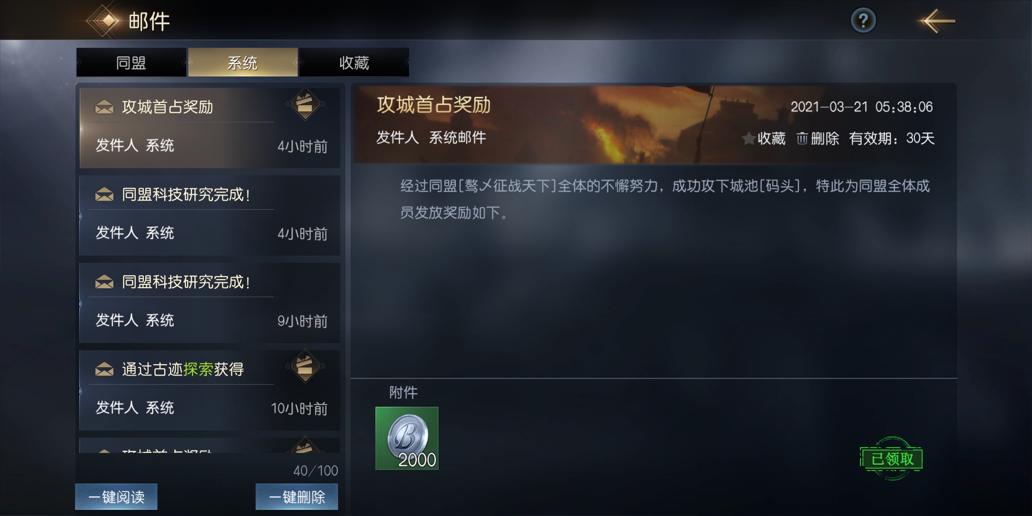Click the diamond emblem beside 邮件 title
The height and width of the screenshot is (516, 1032).
(x=109, y=21)
